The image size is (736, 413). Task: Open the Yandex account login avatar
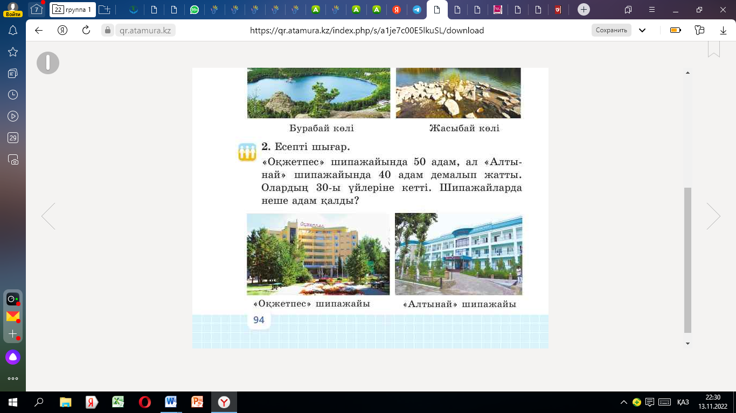[x=13, y=9]
